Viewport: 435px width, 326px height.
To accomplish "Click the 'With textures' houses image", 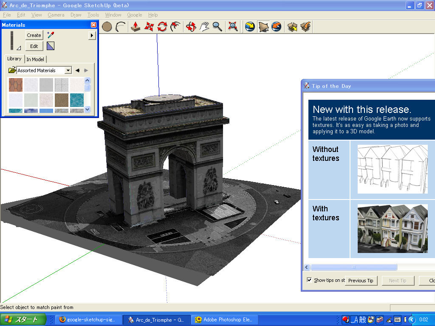I will (x=393, y=229).
